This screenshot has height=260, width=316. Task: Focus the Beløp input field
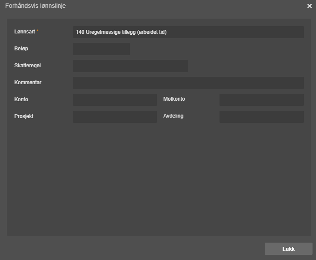101,49
